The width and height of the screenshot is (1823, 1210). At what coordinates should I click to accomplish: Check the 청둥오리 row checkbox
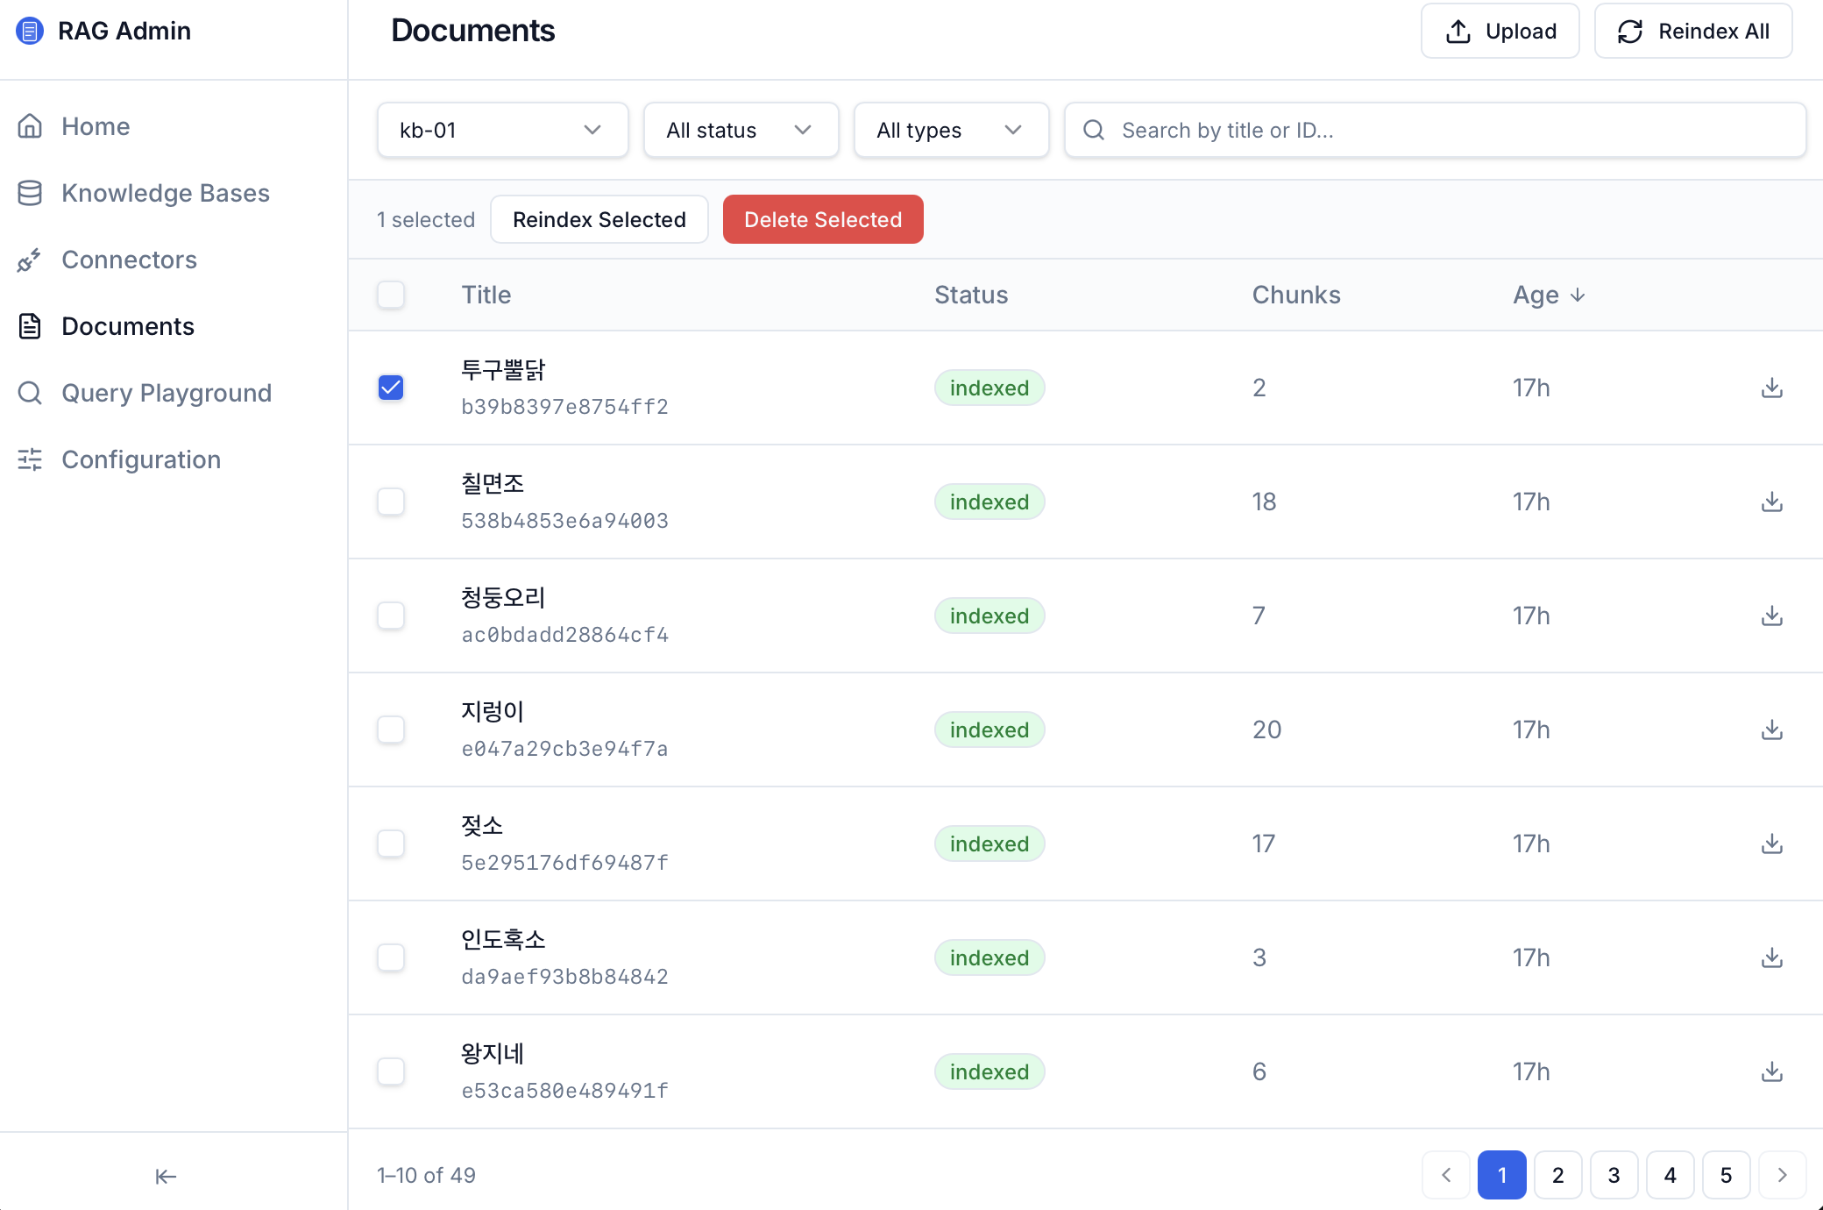click(x=391, y=616)
